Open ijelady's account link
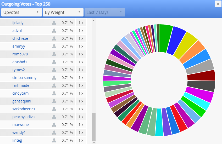This screenshot has height=144, width=222. pos(18,23)
